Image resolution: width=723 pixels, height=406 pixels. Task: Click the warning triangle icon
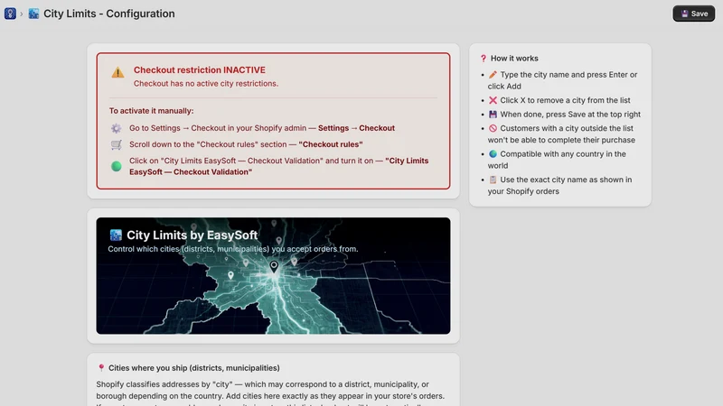coord(117,72)
